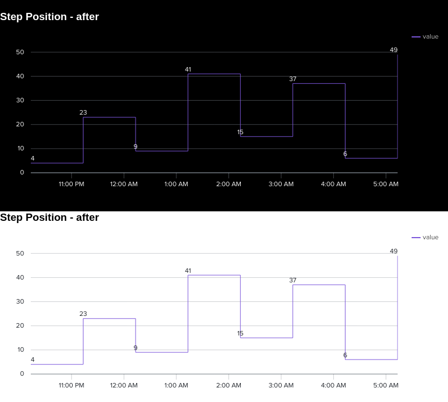Click 1:00 AM axis label in dark chart

(x=176, y=184)
